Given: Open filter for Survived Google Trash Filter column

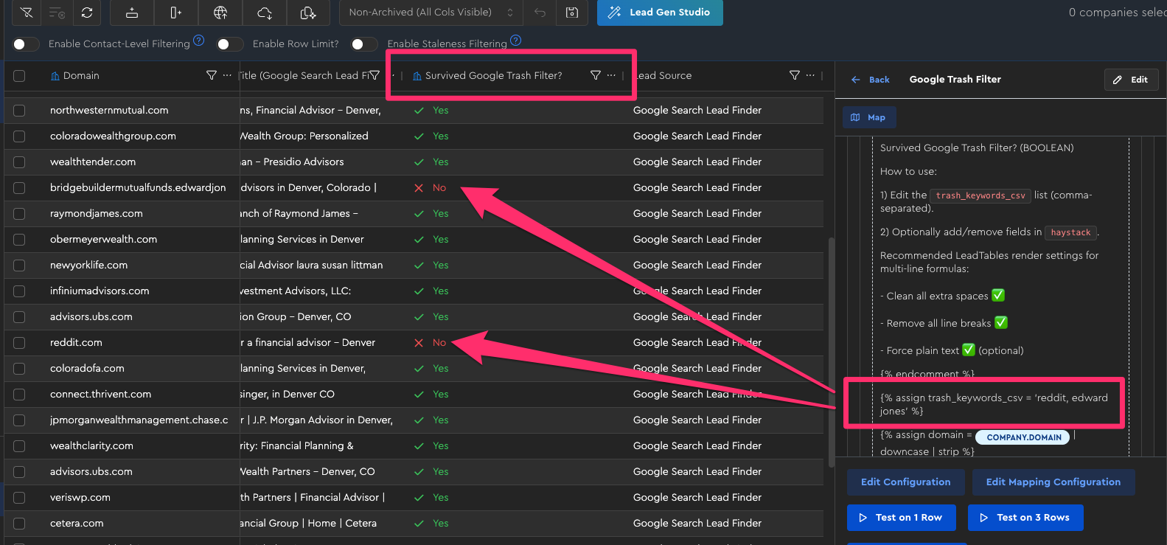Looking at the screenshot, I should (x=596, y=75).
